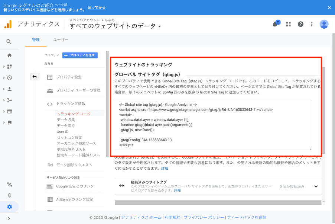
Task: Open Behavior reports window icon
Action: pos(9,111)
